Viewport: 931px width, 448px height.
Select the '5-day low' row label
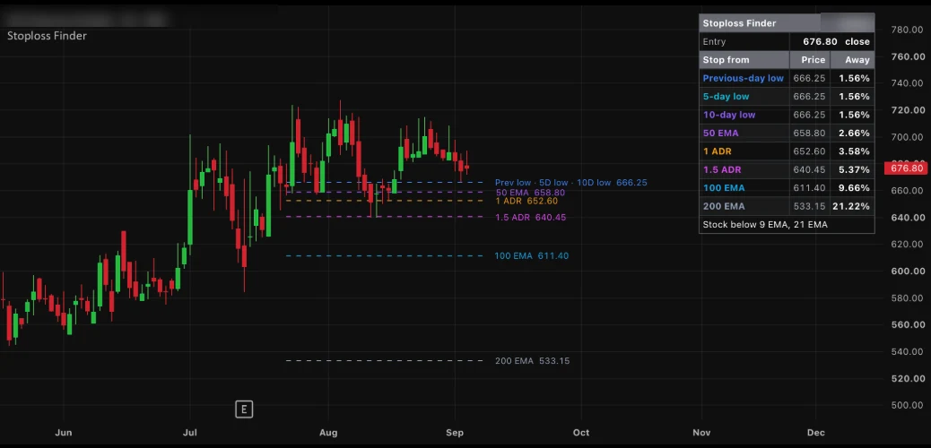click(x=726, y=97)
